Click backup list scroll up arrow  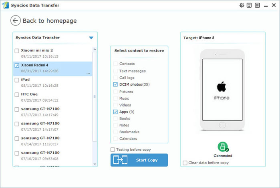click(95, 49)
